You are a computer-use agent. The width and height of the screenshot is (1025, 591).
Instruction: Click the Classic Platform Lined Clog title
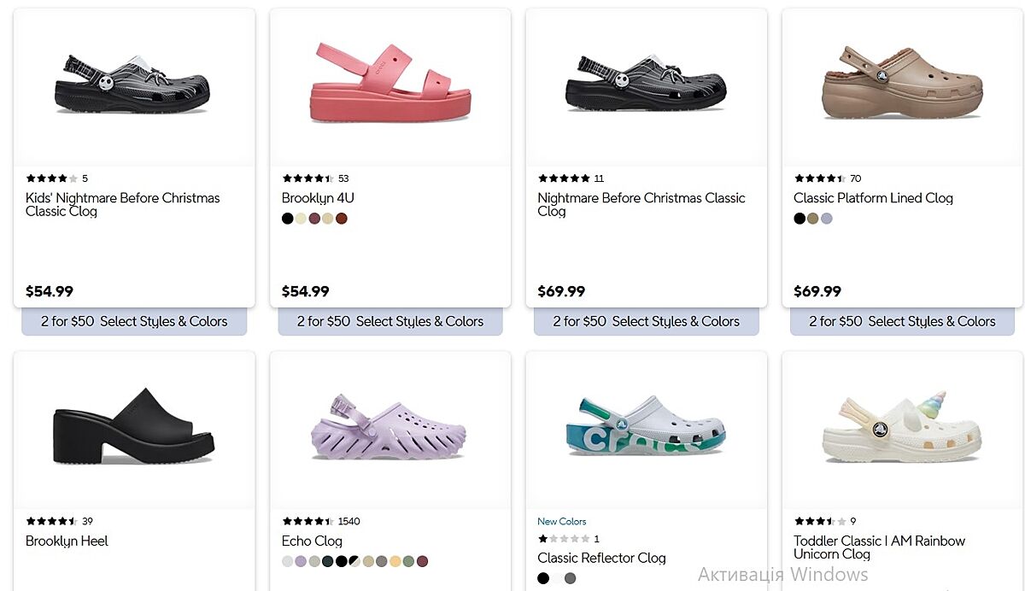[873, 198]
